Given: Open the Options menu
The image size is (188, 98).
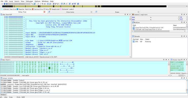Looking at the screenshot, I should (37, 1).
